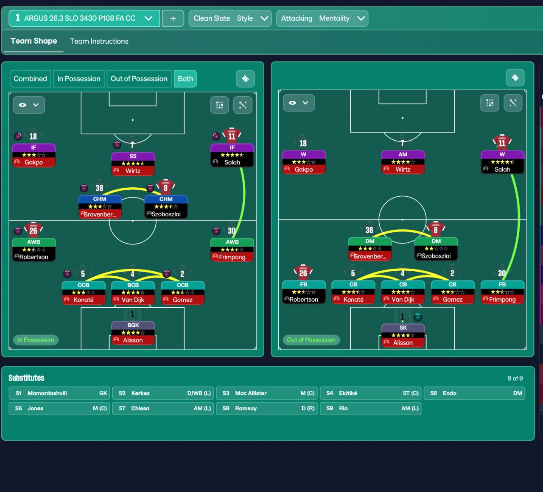Open the Attacking Mentality dropdown

pyautogui.click(x=322, y=18)
